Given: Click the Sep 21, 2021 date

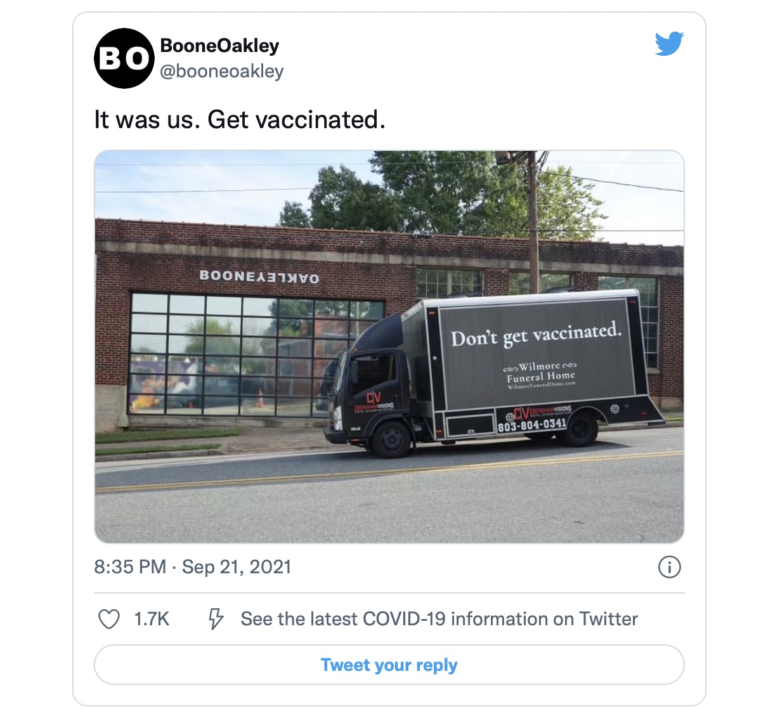Looking at the screenshot, I should pos(237,567).
